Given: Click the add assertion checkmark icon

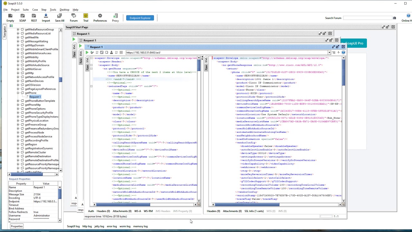Looking at the screenshot, I should 92,53.
